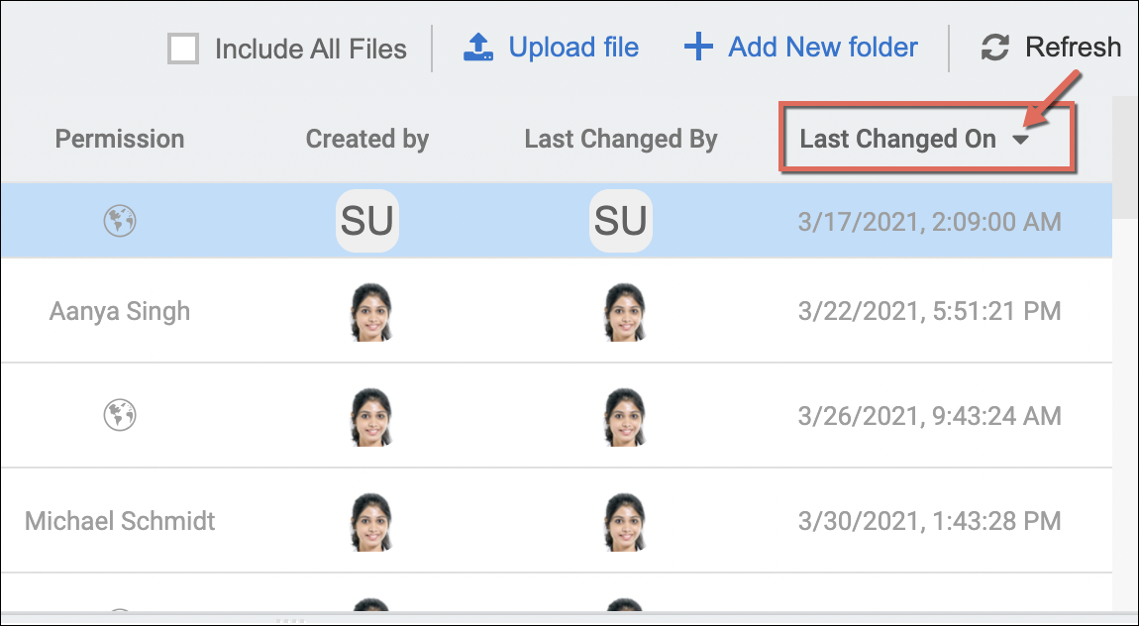Click SU avatar in Created by column
This screenshot has height=626, width=1139.
(x=367, y=221)
